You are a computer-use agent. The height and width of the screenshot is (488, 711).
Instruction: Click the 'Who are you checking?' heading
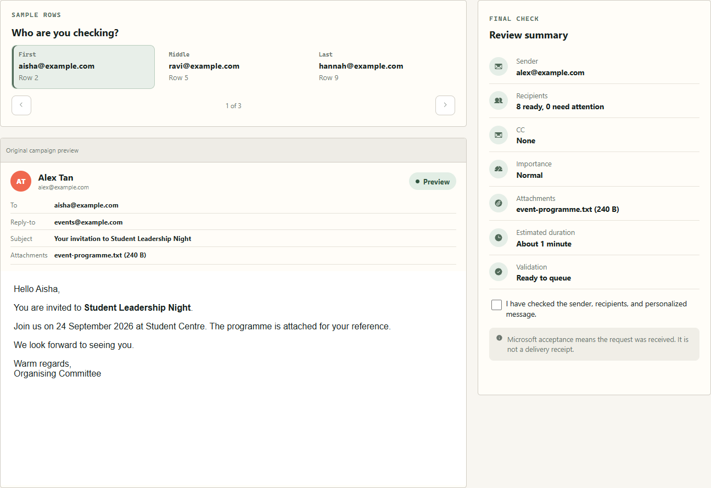65,33
